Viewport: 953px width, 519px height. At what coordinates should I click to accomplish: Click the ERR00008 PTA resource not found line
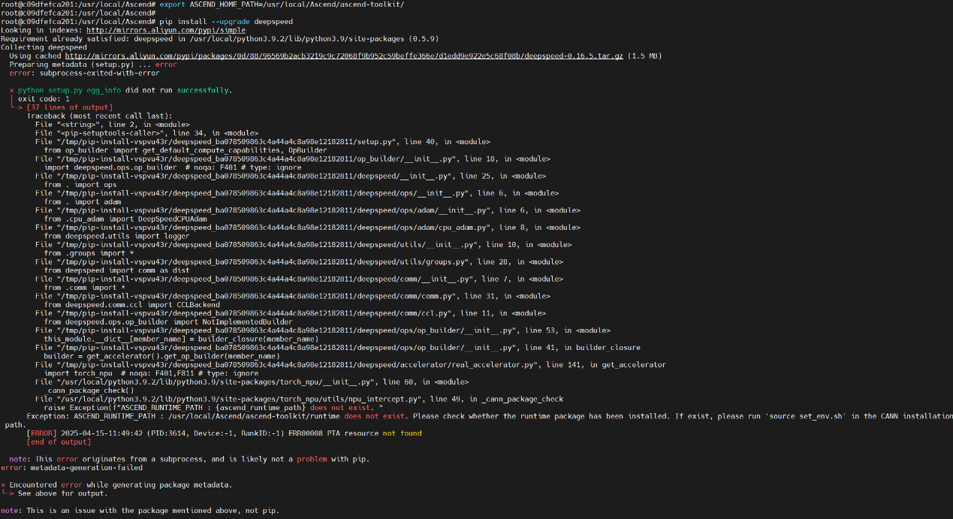[224, 433]
